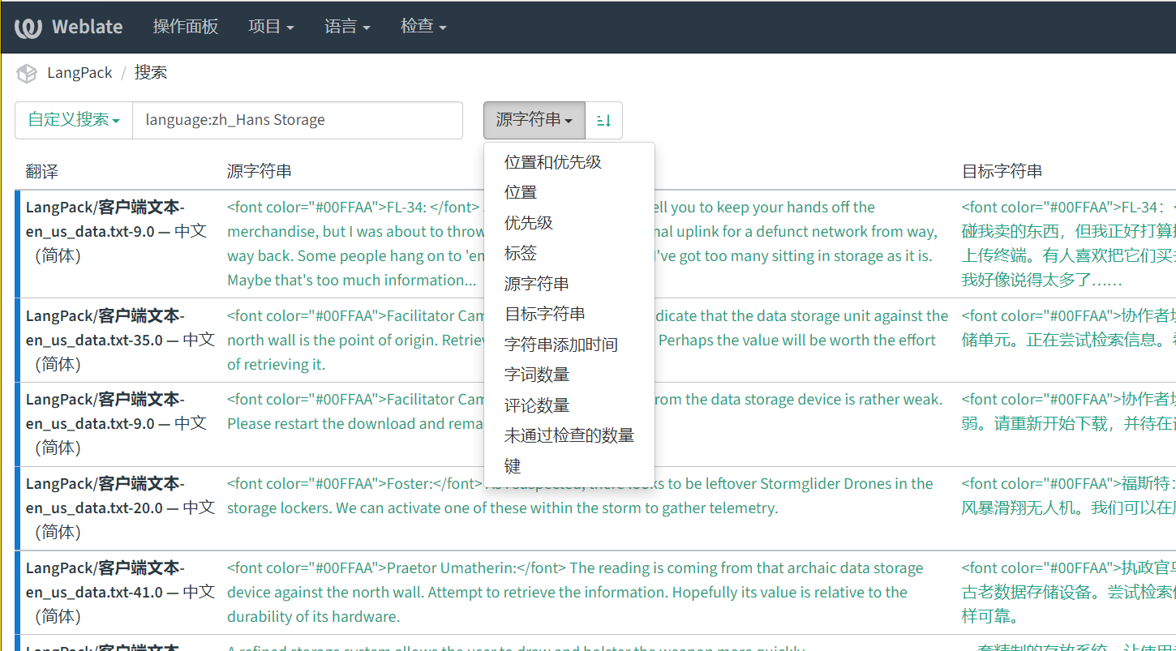The image size is (1176, 651).
Task: Click the 搜索 breadcrumb
Action: 151,73
